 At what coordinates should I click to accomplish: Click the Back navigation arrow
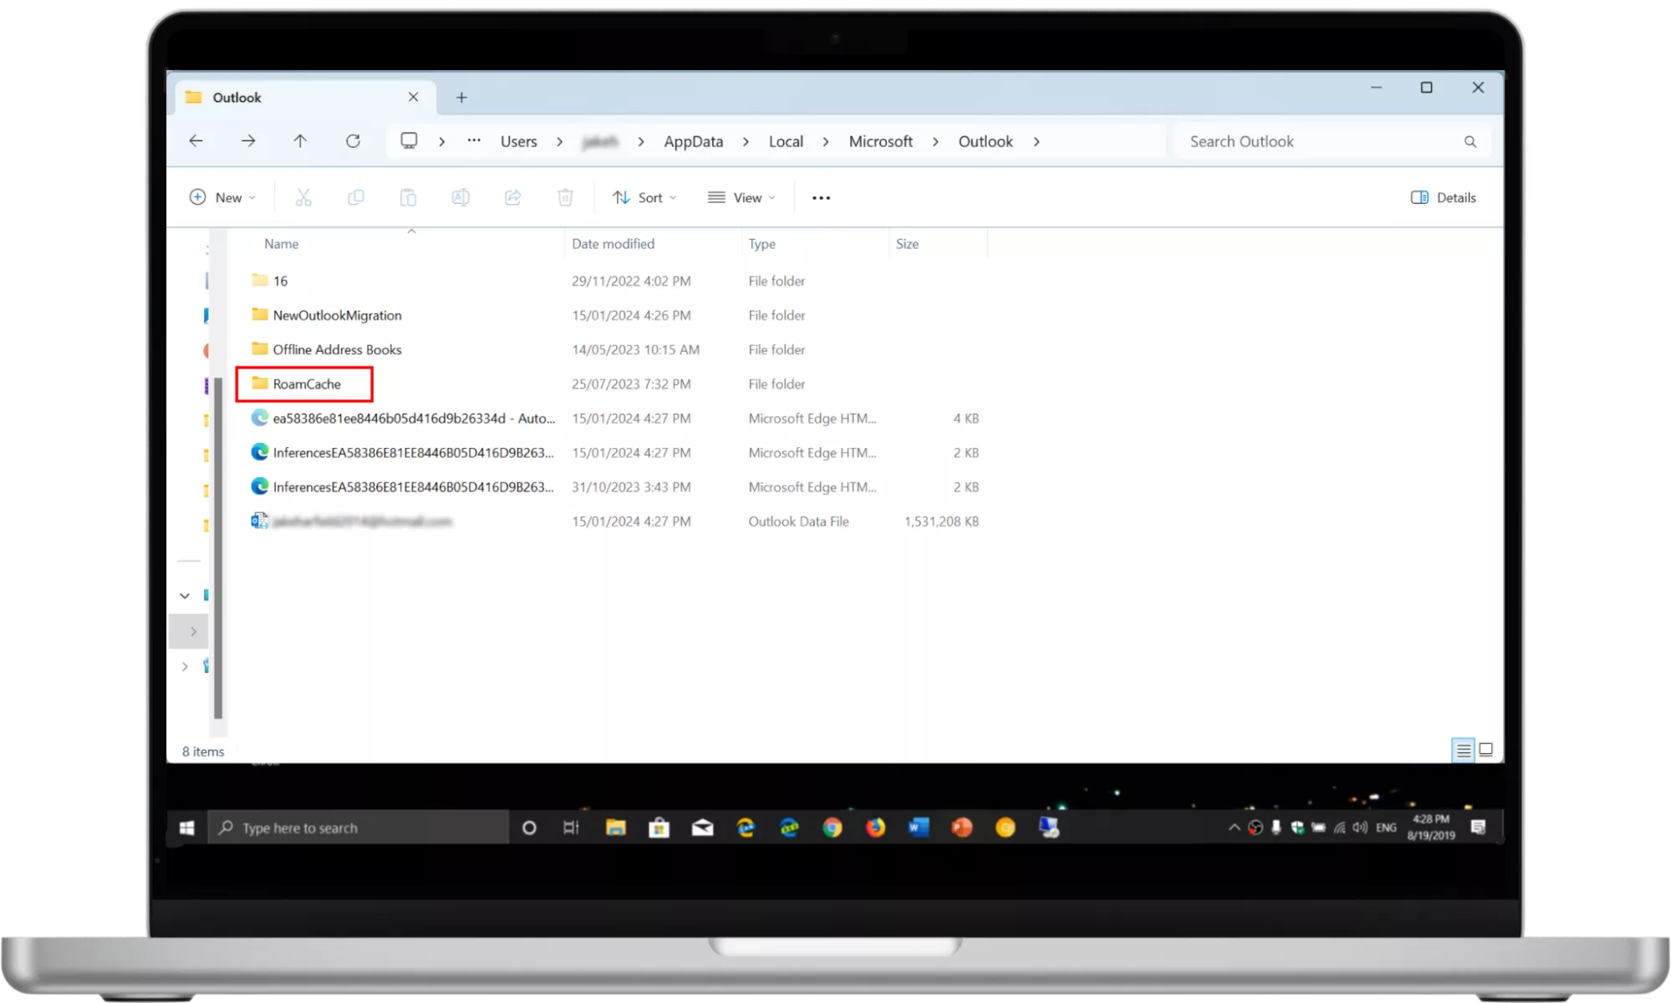point(196,141)
